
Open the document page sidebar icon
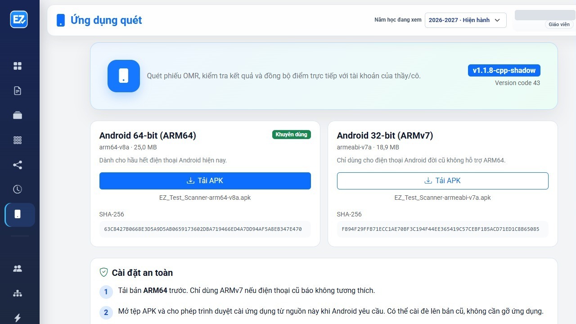point(18,91)
